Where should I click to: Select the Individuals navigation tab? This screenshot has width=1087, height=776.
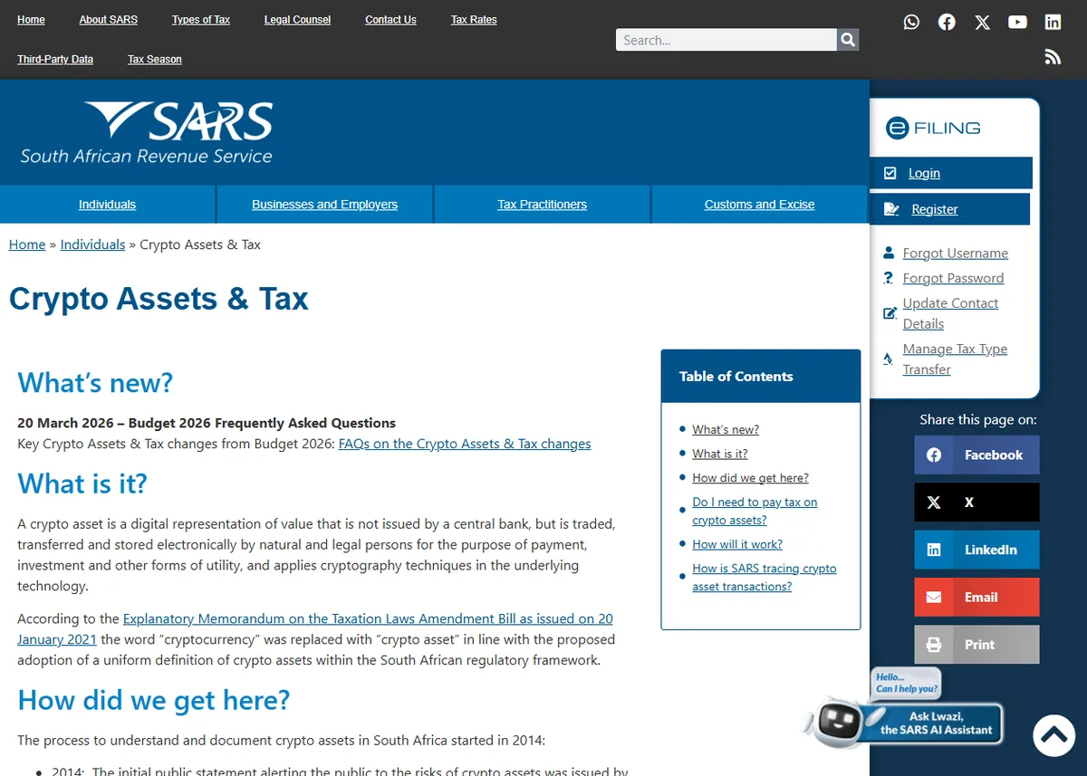tap(107, 205)
